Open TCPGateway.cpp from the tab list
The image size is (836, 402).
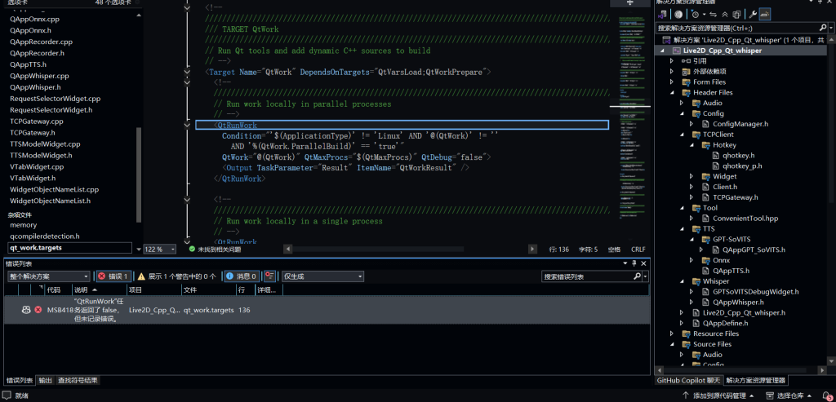36,121
